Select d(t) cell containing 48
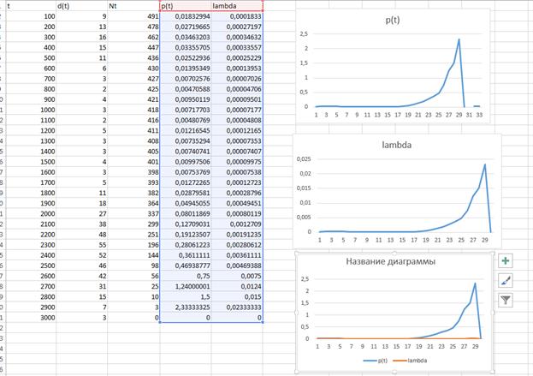The image size is (533, 376). (81, 235)
